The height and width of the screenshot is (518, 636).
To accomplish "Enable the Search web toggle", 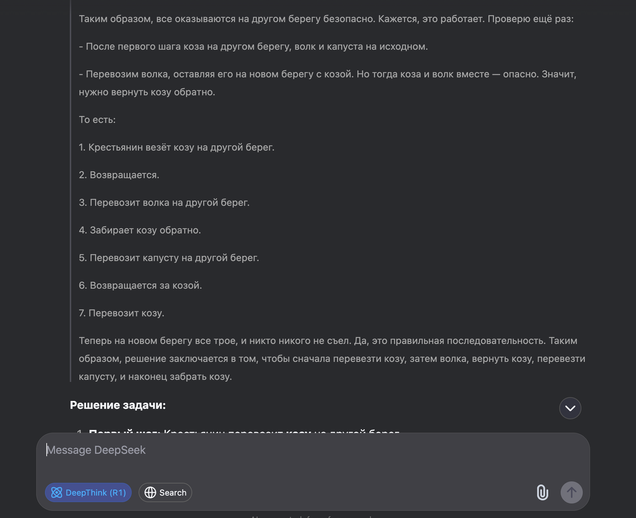I will 165,493.
